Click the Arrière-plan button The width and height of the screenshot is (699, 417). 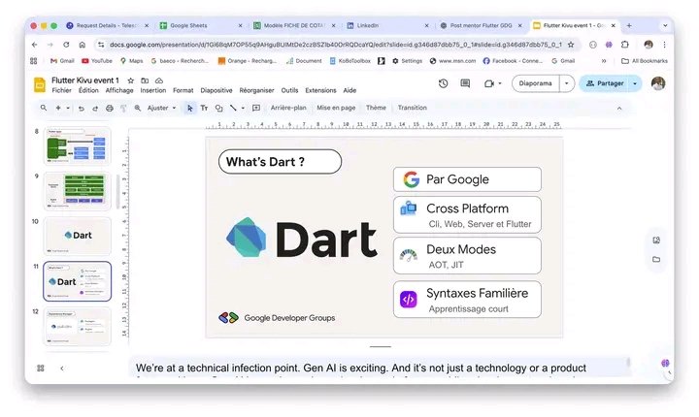(288, 108)
